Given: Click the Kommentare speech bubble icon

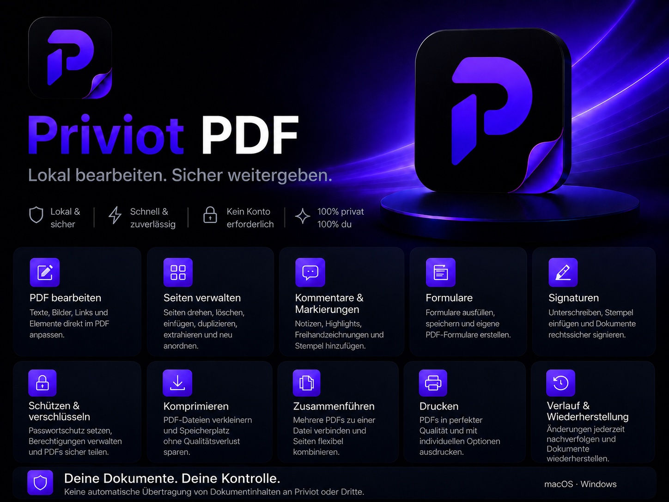Looking at the screenshot, I should pos(310,272).
